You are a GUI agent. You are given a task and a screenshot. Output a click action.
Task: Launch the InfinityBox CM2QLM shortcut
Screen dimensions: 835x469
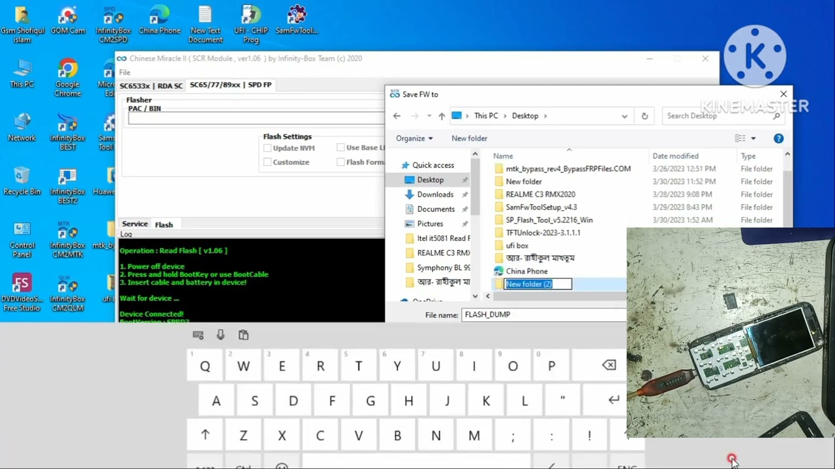(x=68, y=292)
